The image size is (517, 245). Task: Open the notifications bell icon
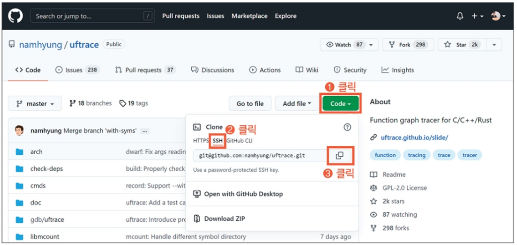[x=460, y=16]
